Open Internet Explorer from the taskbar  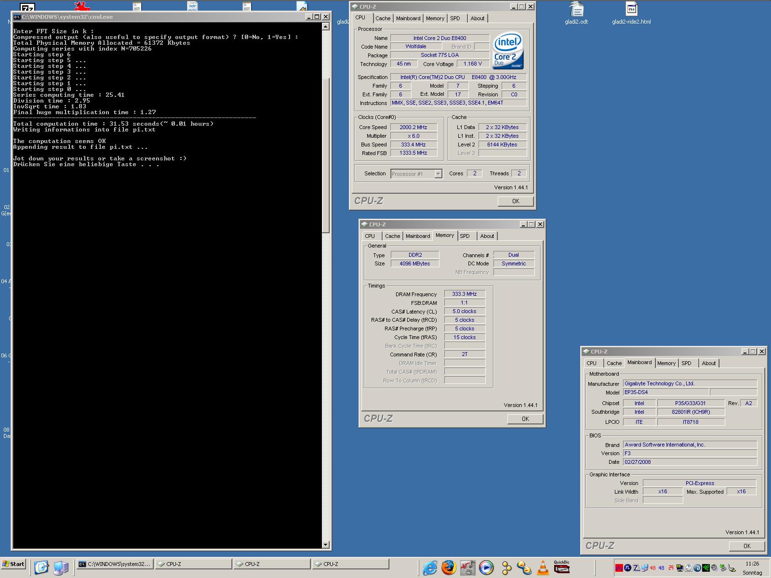pos(430,568)
